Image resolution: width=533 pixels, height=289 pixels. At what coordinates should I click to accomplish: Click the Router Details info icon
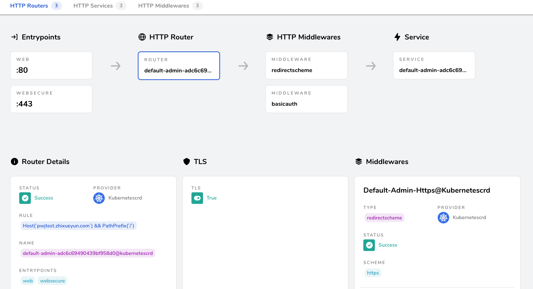[15, 162]
